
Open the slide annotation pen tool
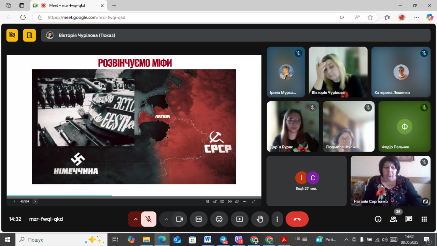pos(215,202)
